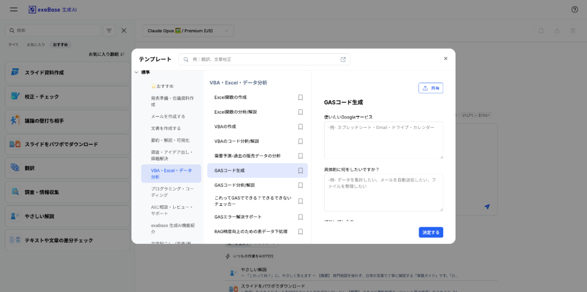The image size is (587, 292).
Task: Open the GASエラー解決サポート template
Action: pyautogui.click(x=258, y=217)
